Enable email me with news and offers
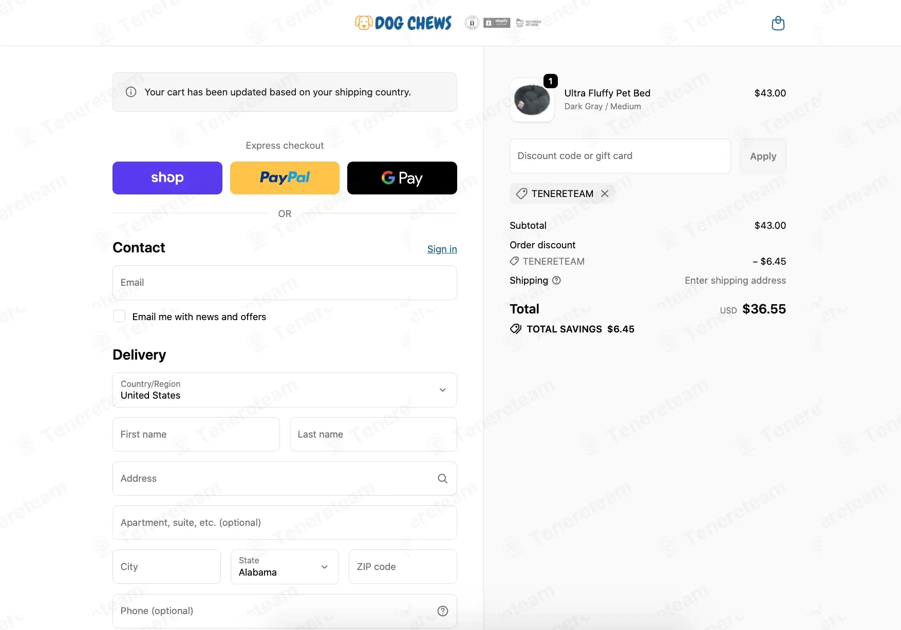The height and width of the screenshot is (630, 901). point(119,317)
